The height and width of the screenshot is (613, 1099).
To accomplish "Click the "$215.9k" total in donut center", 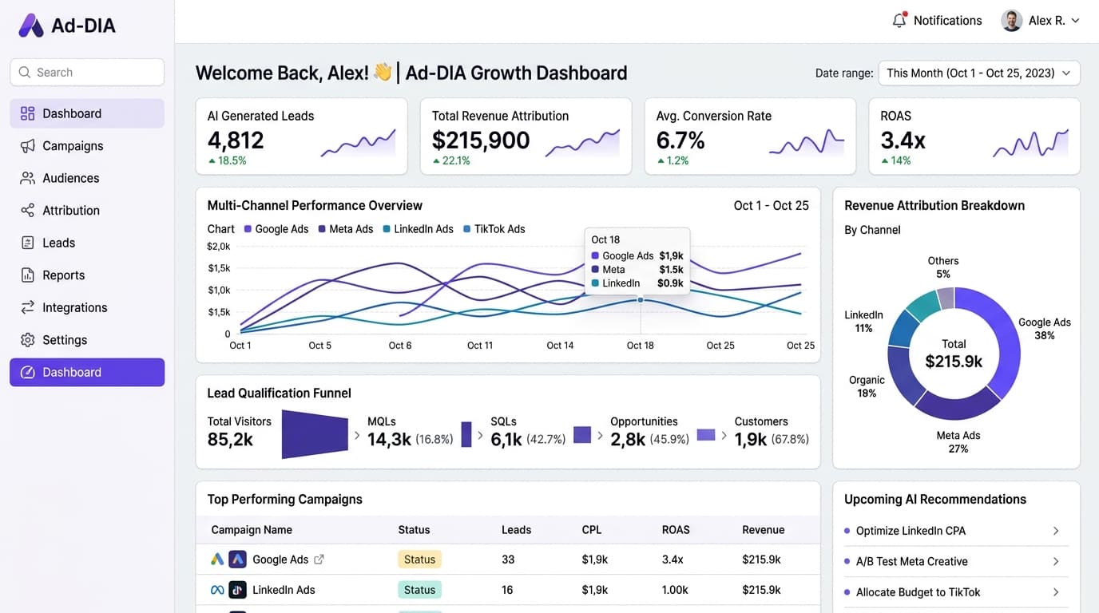I will [954, 362].
